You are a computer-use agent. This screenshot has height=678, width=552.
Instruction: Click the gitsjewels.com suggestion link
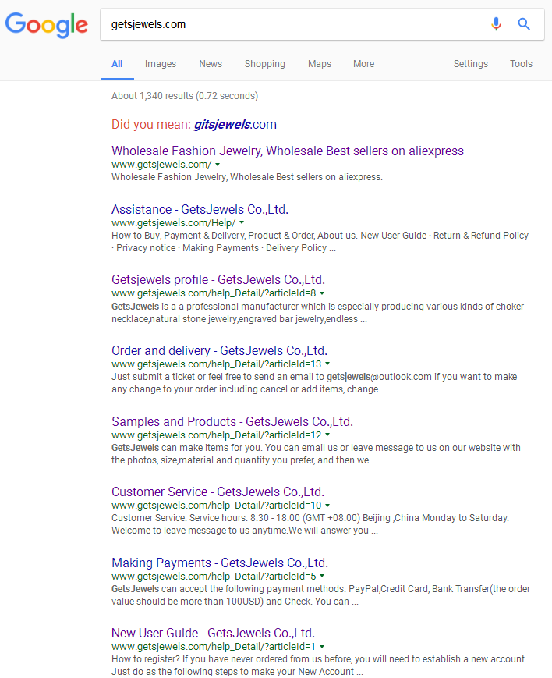pos(235,125)
